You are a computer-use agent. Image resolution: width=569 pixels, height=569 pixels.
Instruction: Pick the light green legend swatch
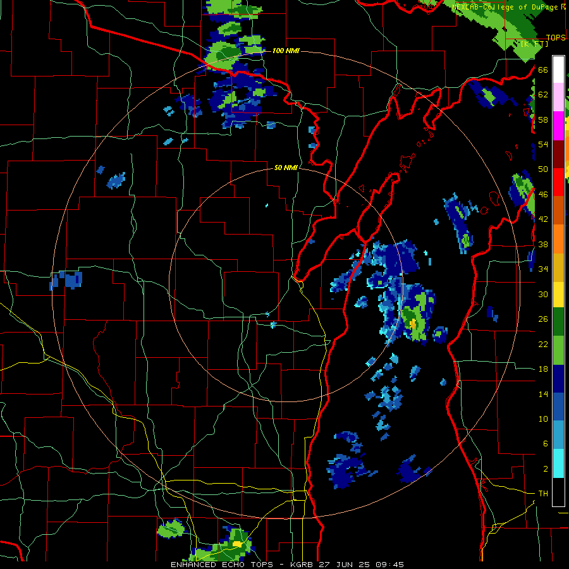(558, 350)
